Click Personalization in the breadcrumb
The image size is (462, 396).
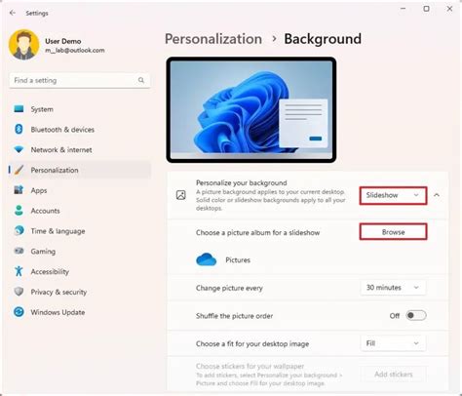pyautogui.click(x=213, y=39)
